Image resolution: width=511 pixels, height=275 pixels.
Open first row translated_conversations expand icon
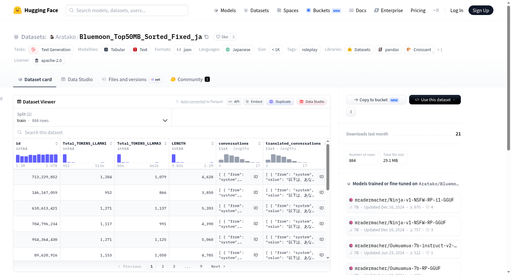point(322,177)
